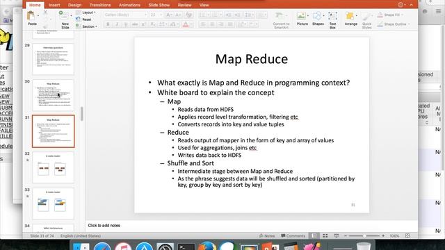
Task: Open the Design ribbon tab
Action: (x=74, y=5)
